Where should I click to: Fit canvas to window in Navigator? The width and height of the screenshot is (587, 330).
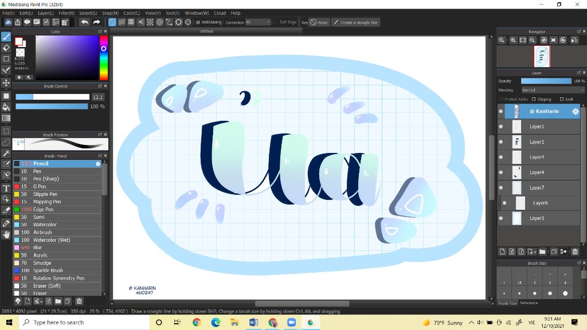[x=523, y=40]
